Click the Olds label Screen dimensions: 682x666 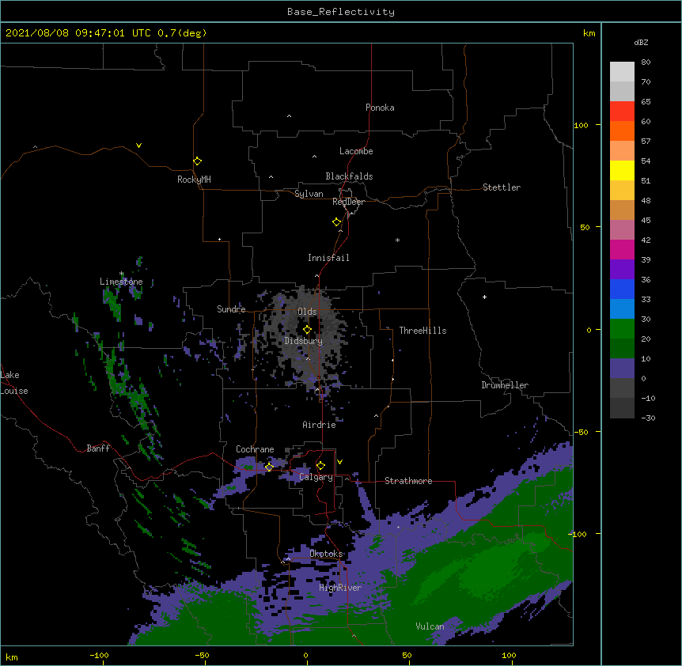pos(307,312)
